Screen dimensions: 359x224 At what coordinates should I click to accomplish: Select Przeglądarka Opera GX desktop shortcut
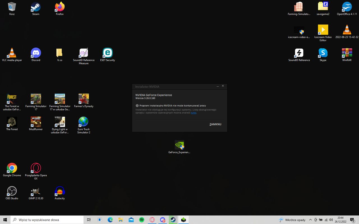[x=36, y=171]
